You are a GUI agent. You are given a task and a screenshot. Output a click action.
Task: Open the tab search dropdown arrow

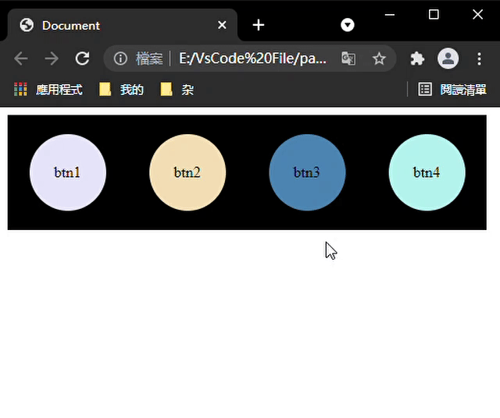(347, 25)
